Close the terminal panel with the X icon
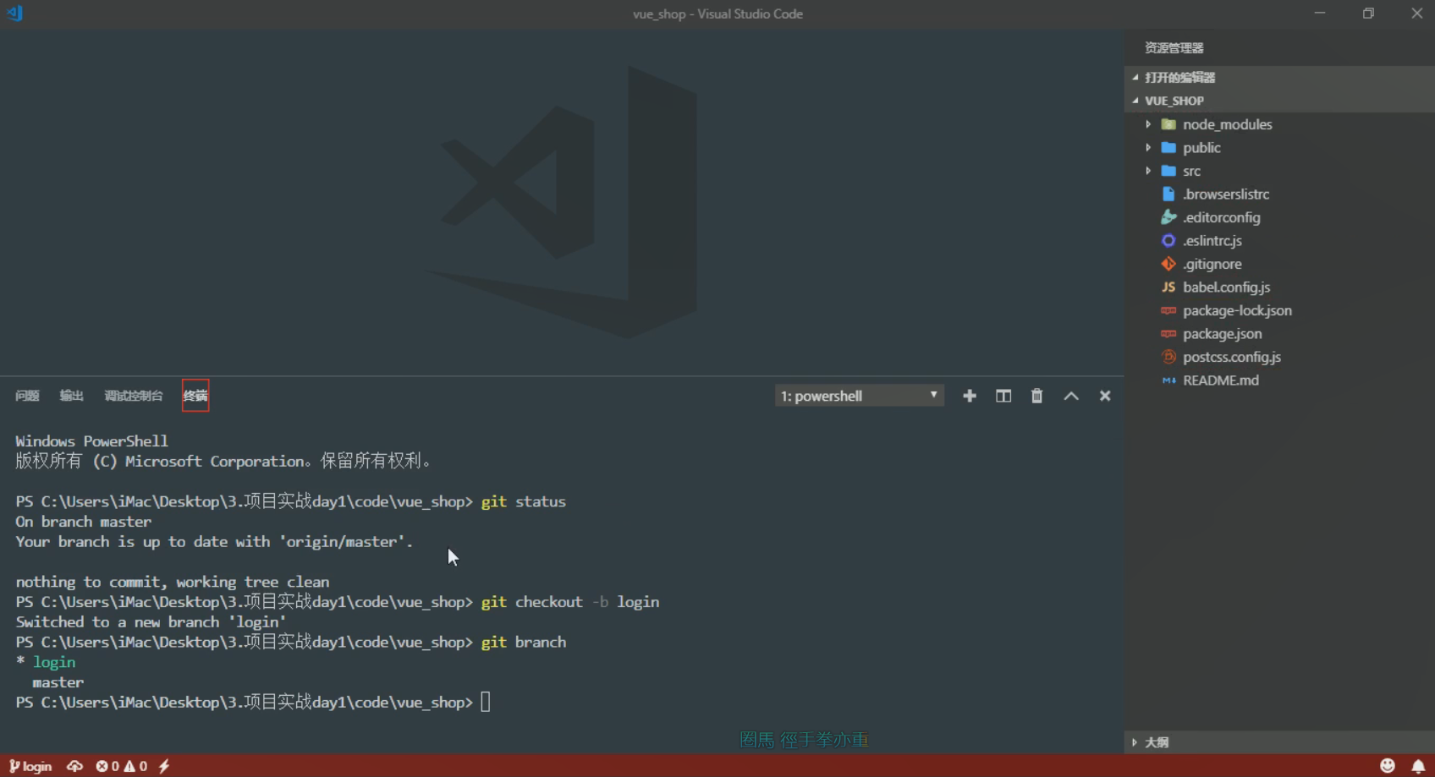This screenshot has height=777, width=1435. pos(1105,396)
